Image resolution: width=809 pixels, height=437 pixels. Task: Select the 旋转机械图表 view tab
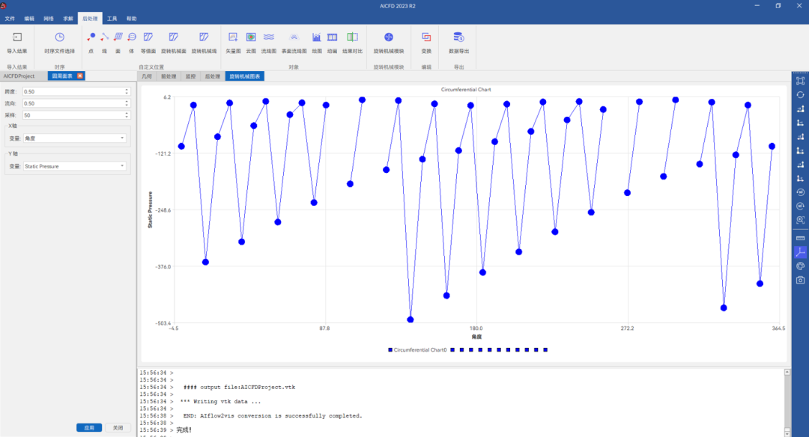[x=245, y=76]
